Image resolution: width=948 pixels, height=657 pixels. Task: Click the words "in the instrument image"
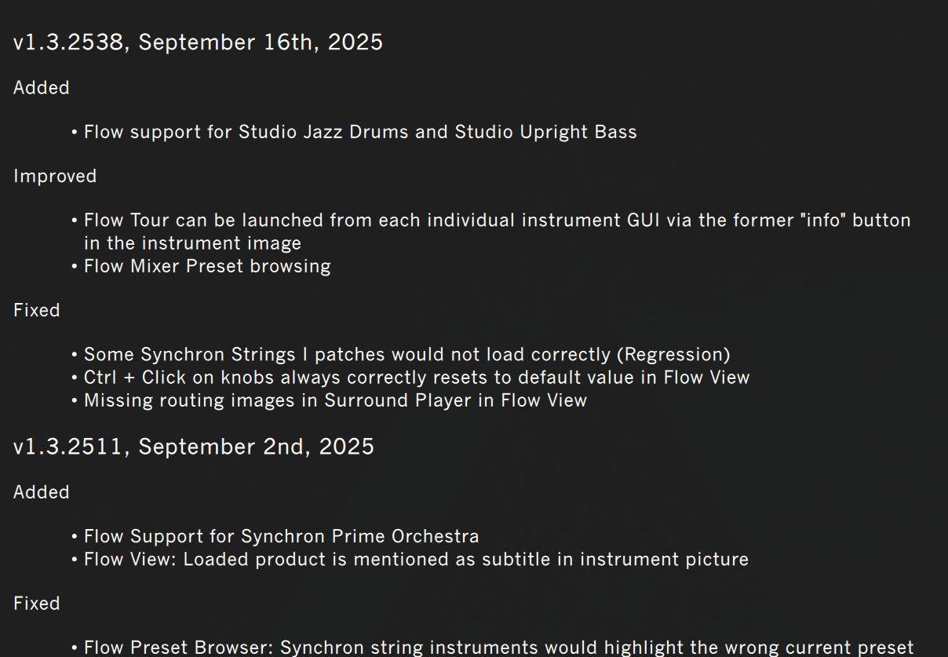pos(192,243)
